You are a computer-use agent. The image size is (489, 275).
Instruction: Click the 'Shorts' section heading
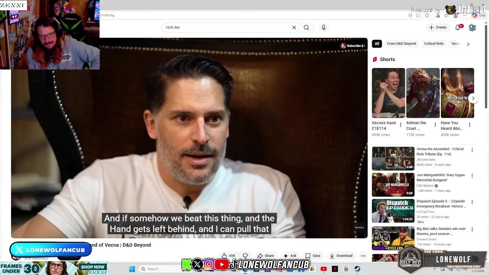pos(387,59)
